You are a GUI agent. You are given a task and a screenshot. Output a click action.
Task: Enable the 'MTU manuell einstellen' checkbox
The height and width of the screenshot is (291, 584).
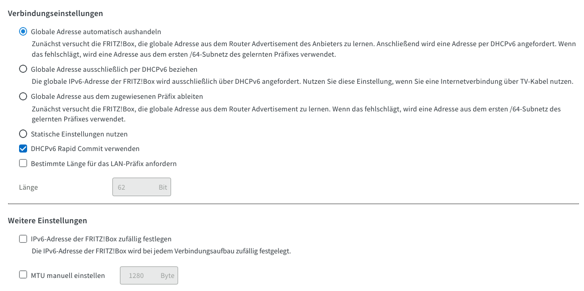tap(23, 275)
